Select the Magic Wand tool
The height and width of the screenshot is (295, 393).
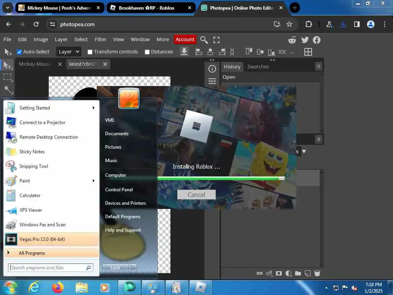click(8, 89)
